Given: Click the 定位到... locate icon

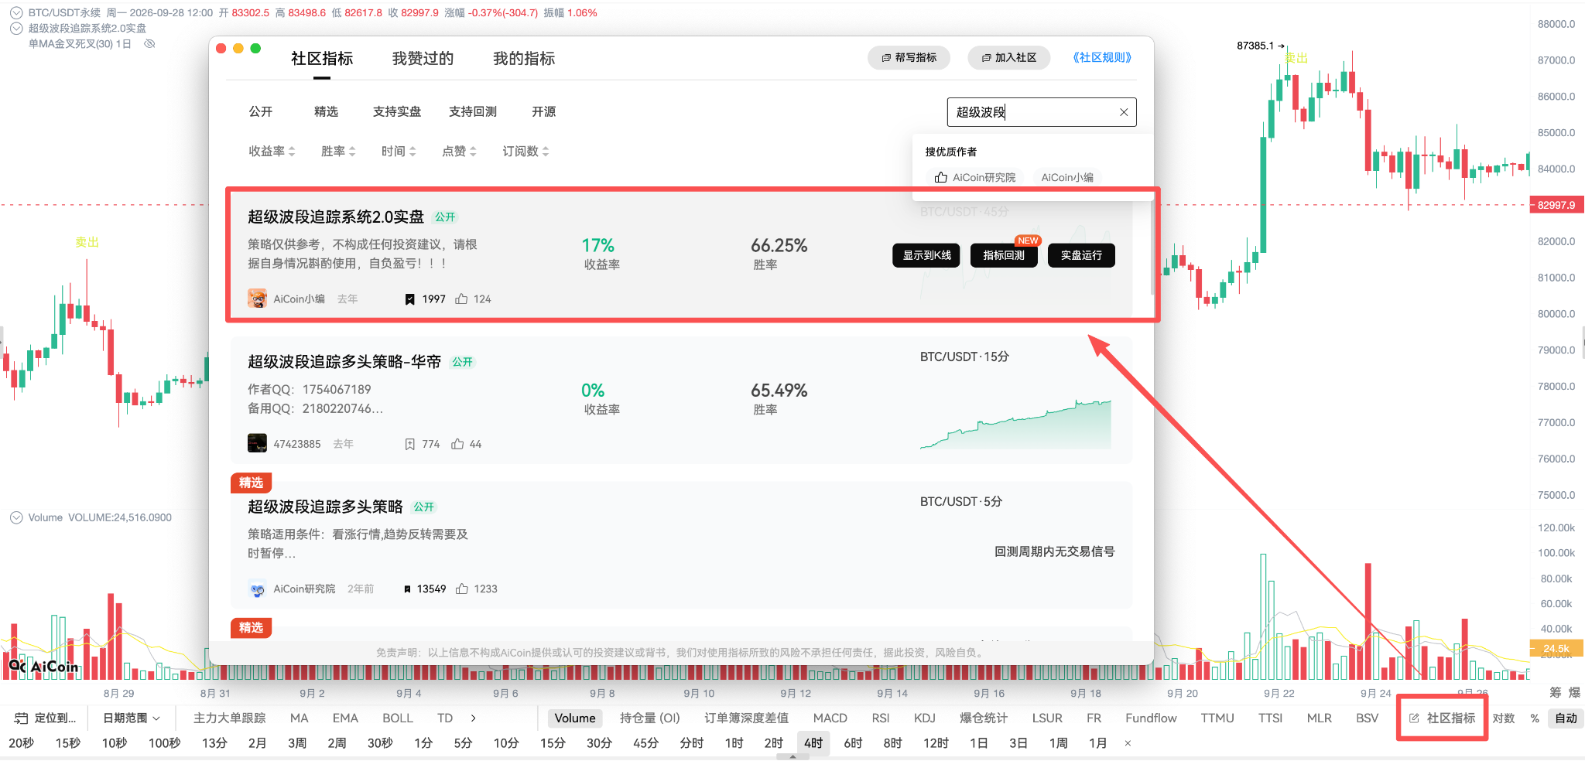Looking at the screenshot, I should coord(22,718).
